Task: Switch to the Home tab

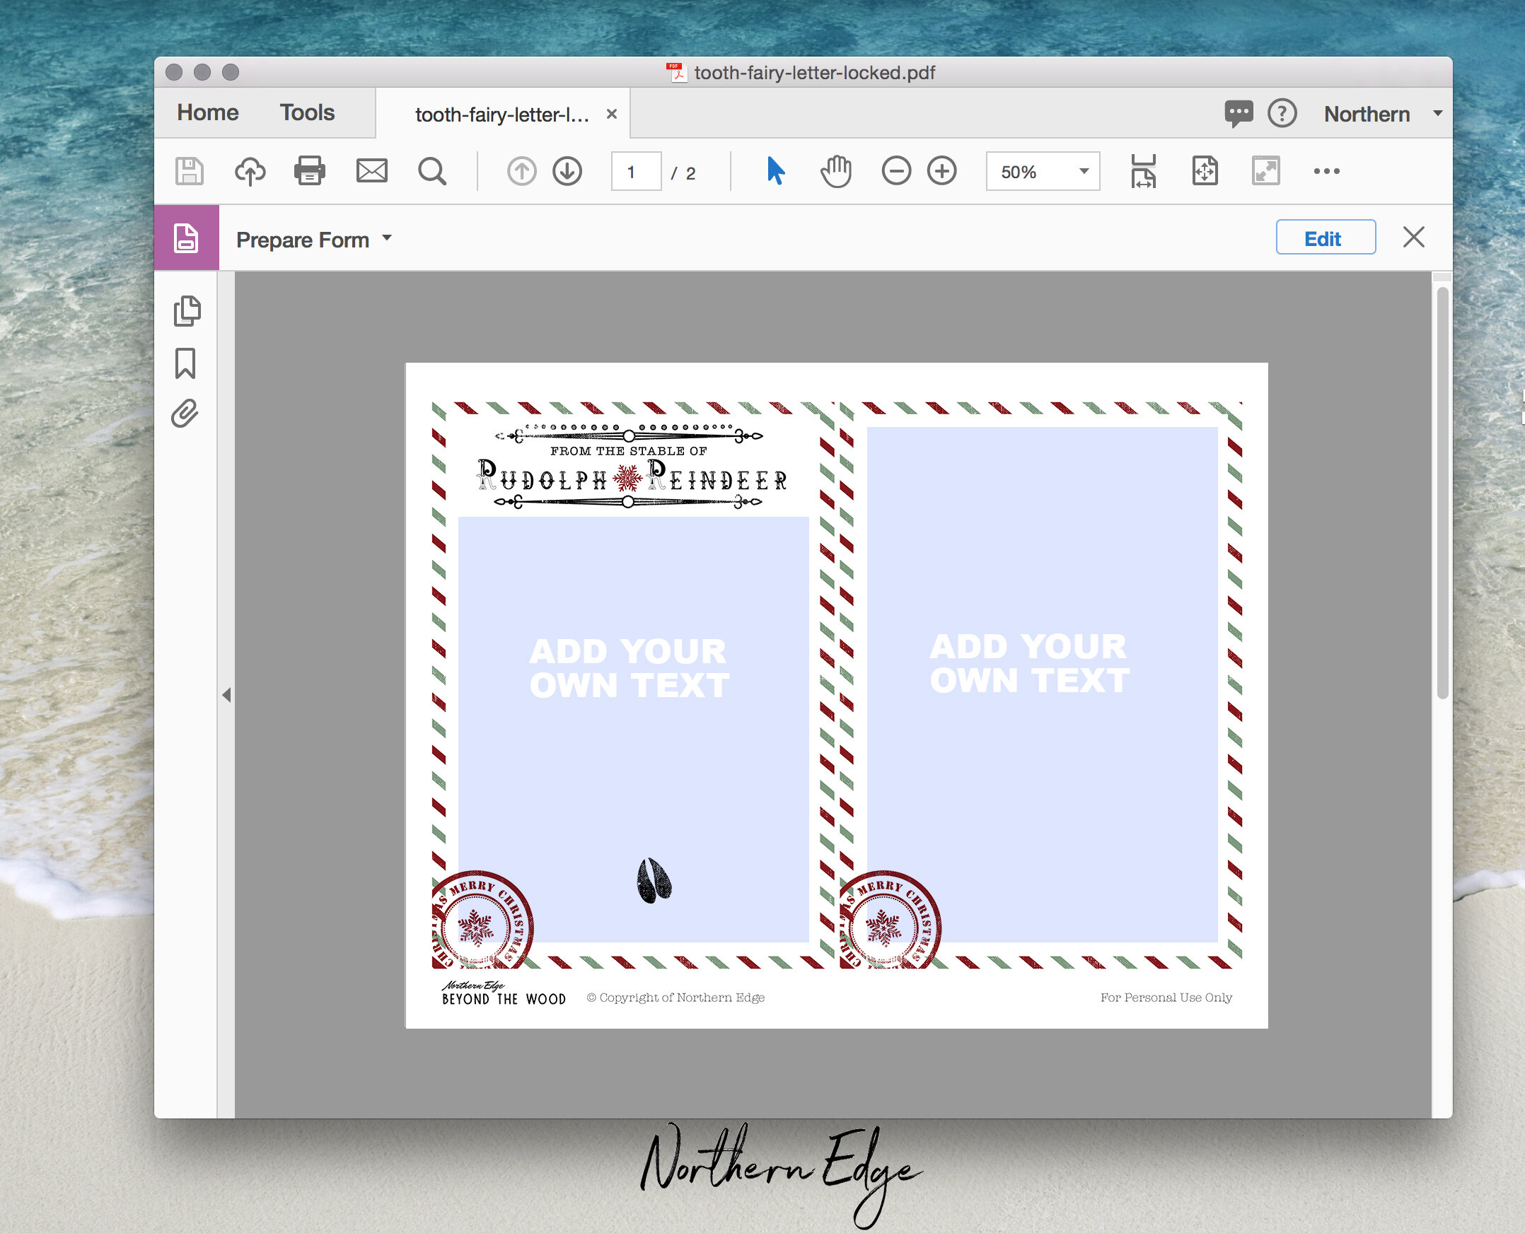Action: coord(208,112)
